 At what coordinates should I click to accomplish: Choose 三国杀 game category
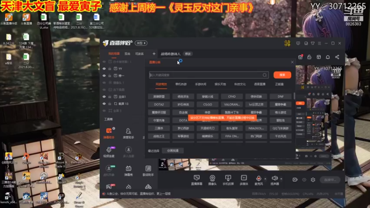[159, 128]
